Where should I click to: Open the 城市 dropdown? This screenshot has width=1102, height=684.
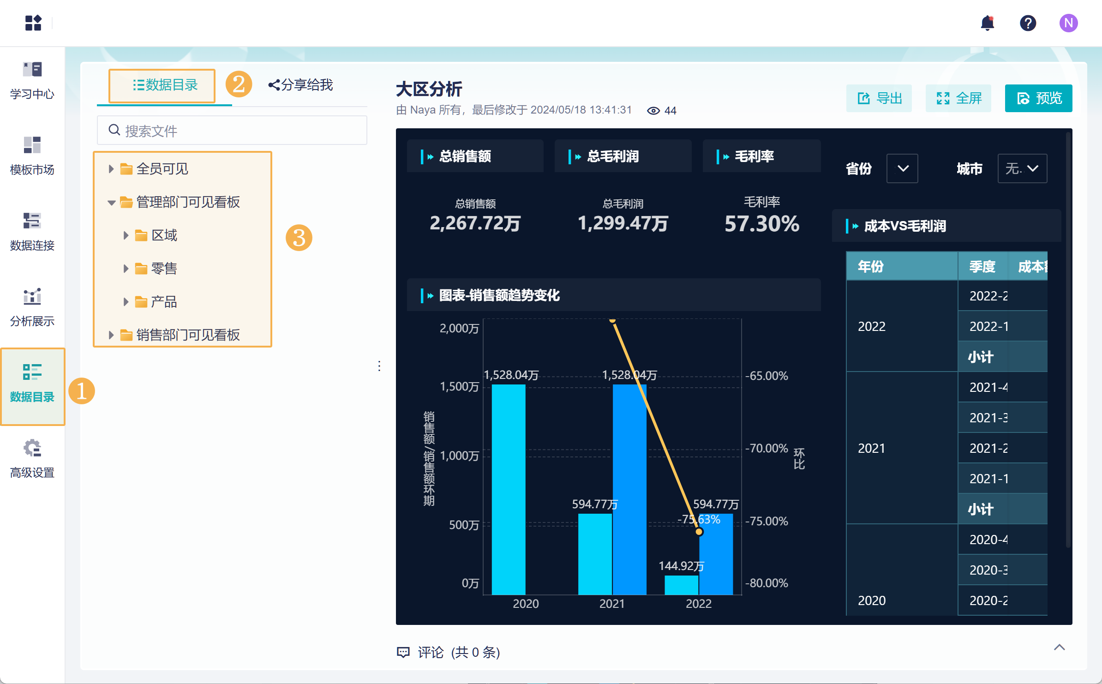pyautogui.click(x=1022, y=168)
